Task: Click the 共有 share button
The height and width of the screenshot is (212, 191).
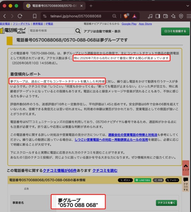Action: click(x=158, y=180)
